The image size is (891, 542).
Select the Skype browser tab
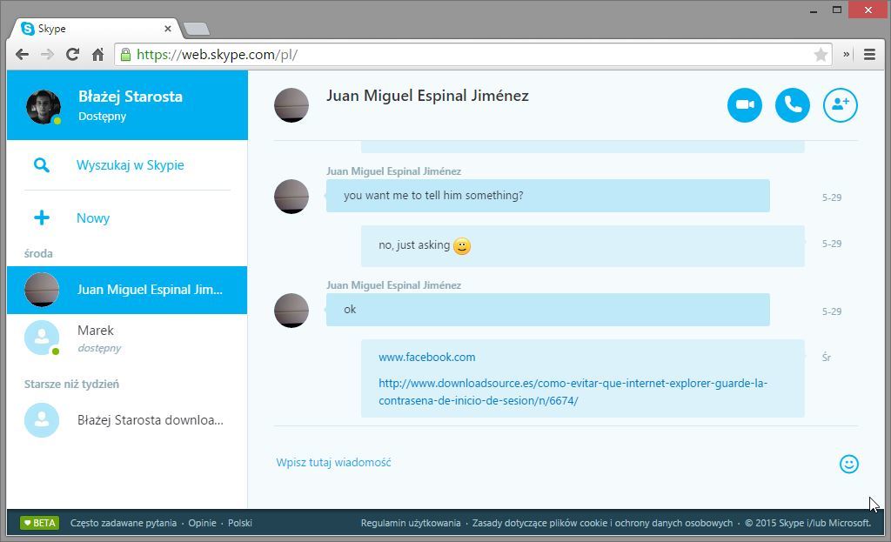[96, 29]
